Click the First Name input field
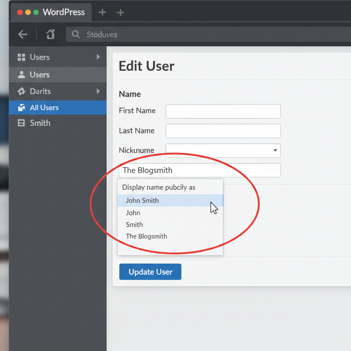The height and width of the screenshot is (351, 351). pyautogui.click(x=223, y=111)
